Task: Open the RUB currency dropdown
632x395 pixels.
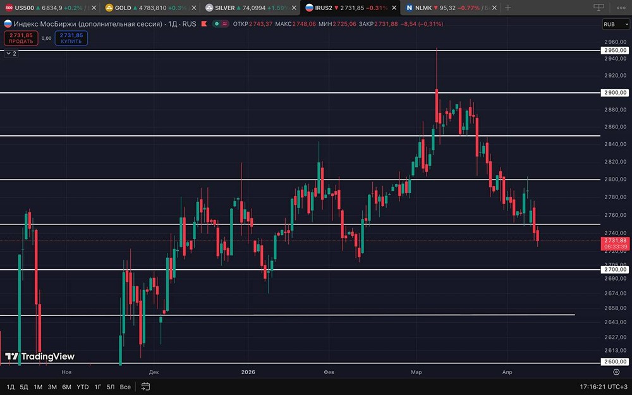Action: 616,24
